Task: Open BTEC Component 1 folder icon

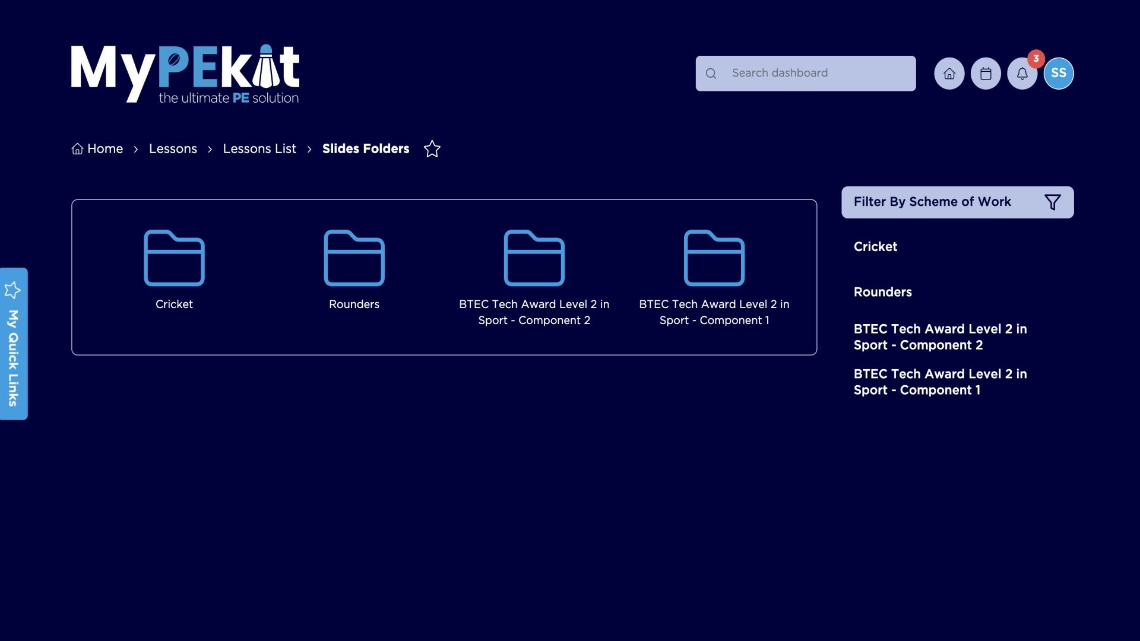Action: pos(714,258)
